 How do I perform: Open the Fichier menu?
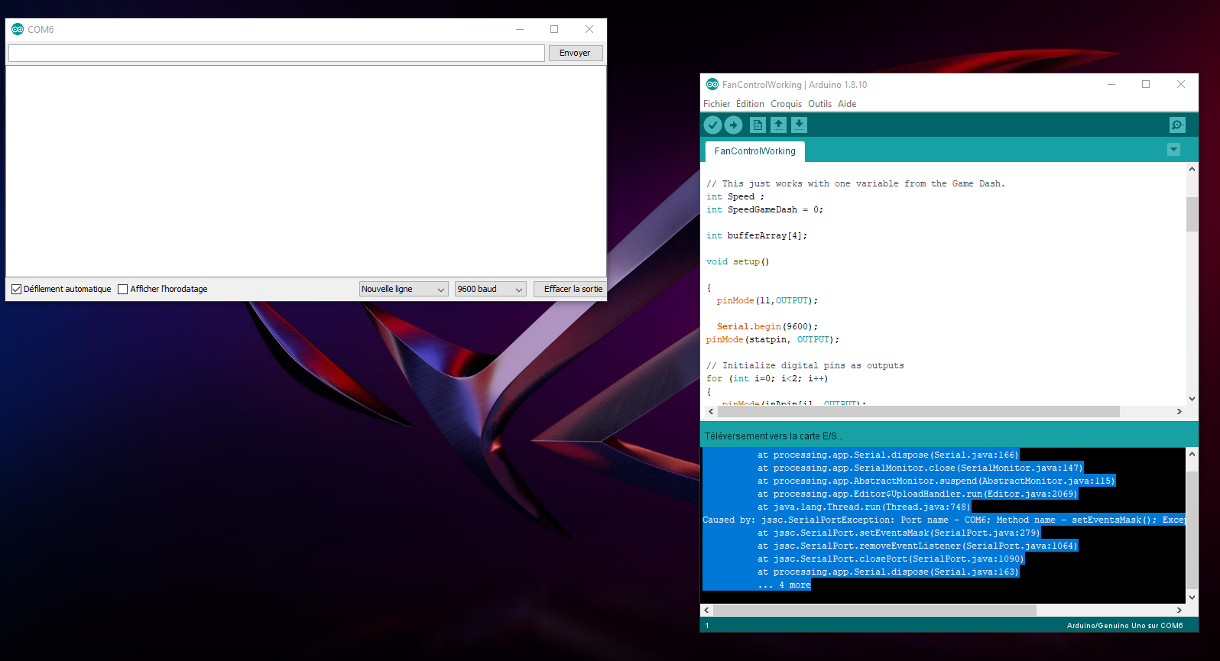[x=716, y=104]
